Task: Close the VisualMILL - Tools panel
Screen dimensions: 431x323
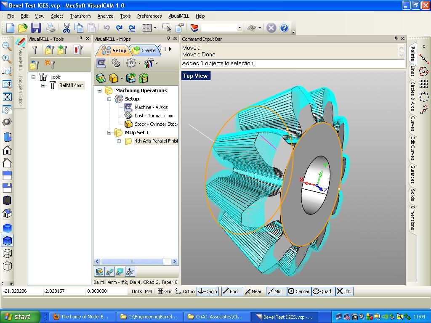Action: coord(88,39)
